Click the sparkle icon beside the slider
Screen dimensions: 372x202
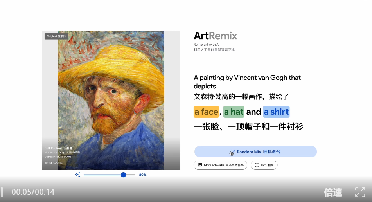click(77, 175)
